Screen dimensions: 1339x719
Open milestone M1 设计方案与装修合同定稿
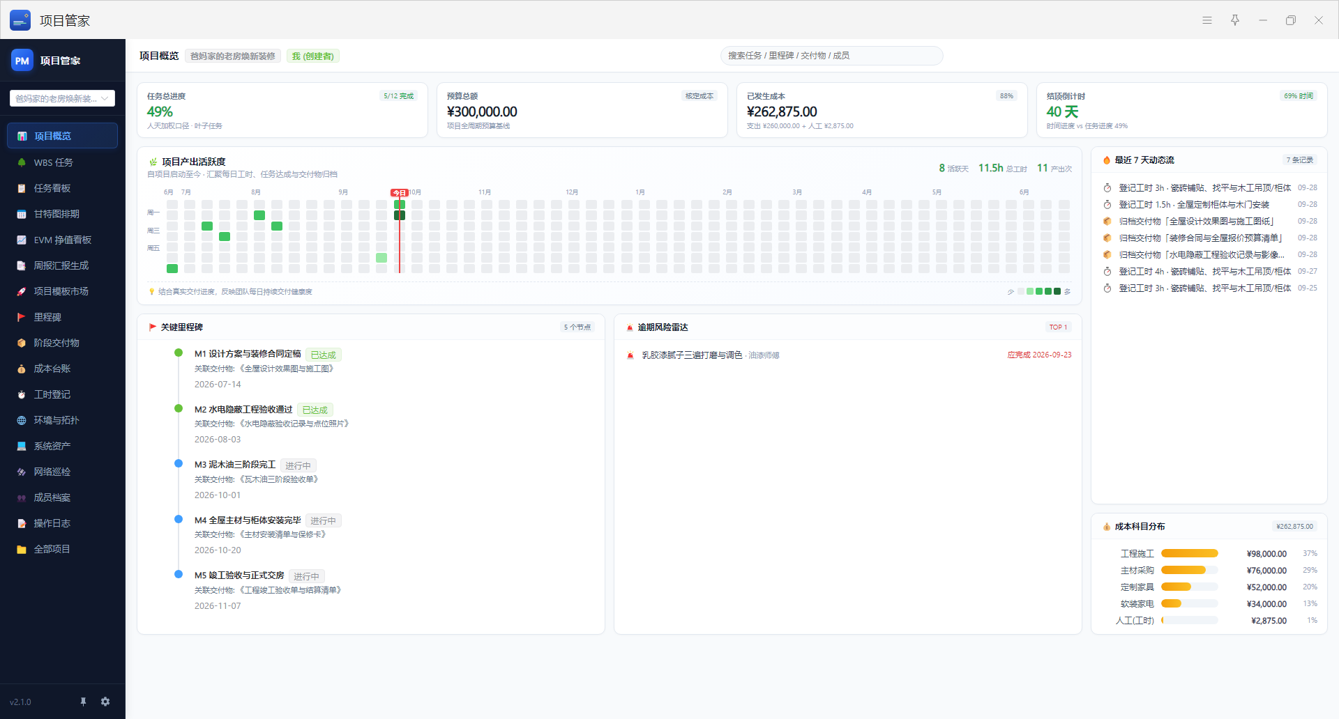pyautogui.click(x=248, y=354)
